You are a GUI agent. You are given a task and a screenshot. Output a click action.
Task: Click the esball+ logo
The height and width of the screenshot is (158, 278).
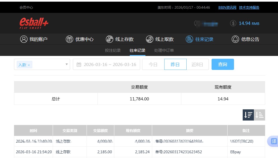(34, 23)
